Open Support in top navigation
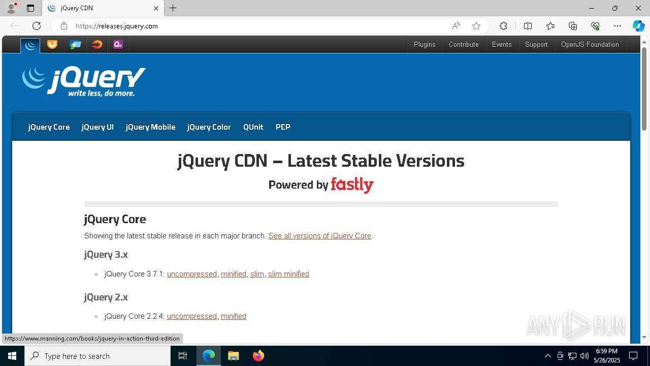This screenshot has height=366, width=650. click(x=536, y=44)
